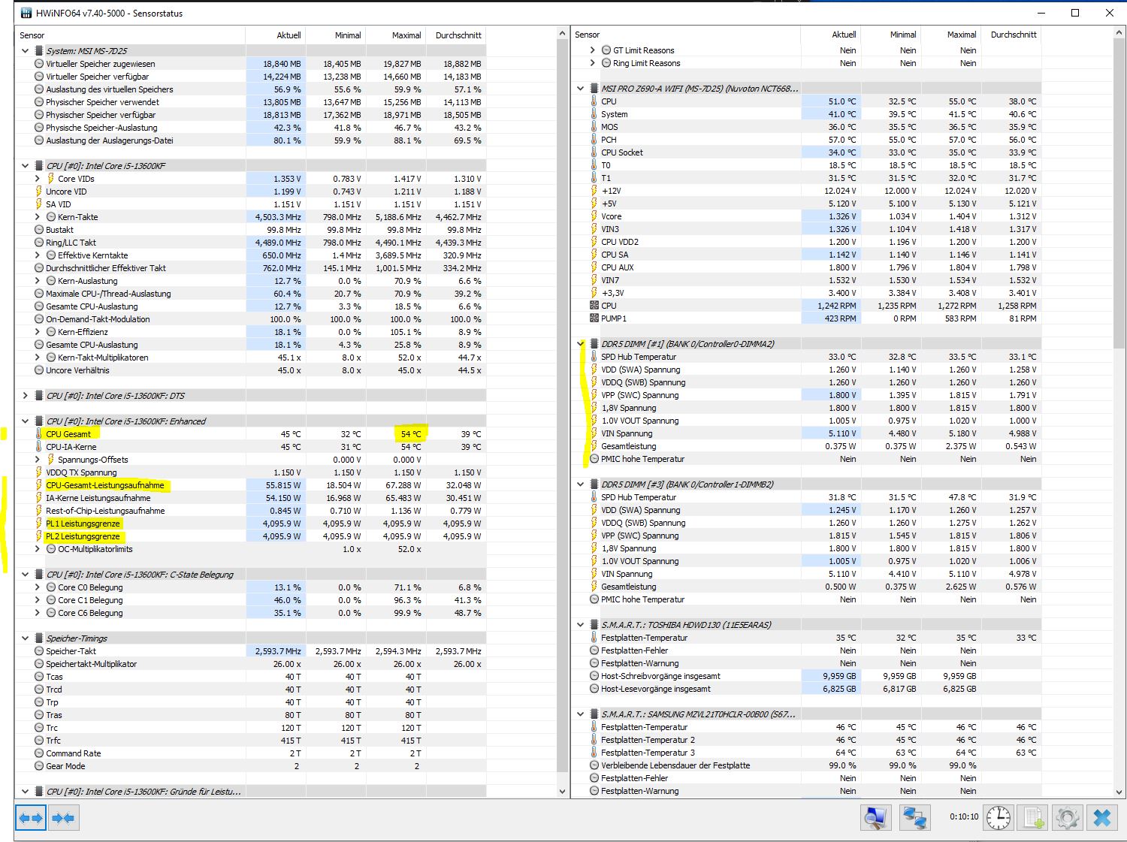Expand the Core C0 Belegung row
The height and width of the screenshot is (842, 1127).
pyautogui.click(x=38, y=587)
